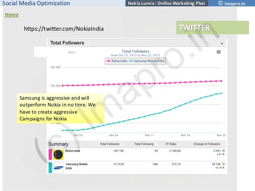Click the help icon beside Total Followers heading
Screen dimensions: 255x191
(87, 43)
